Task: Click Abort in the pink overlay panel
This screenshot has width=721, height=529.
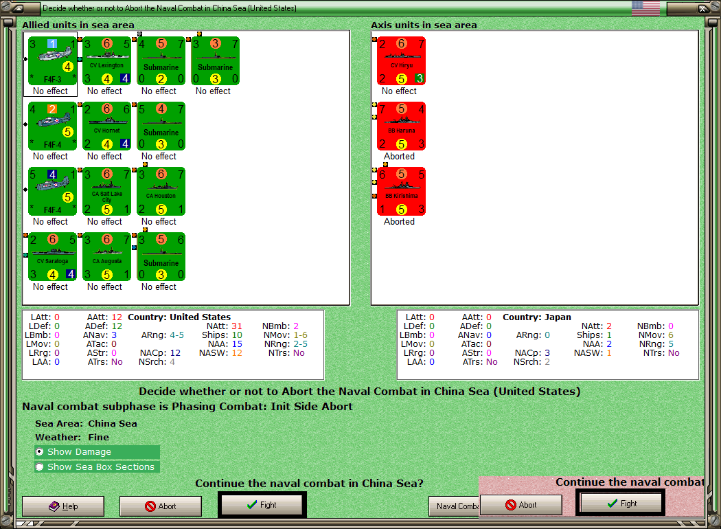Action: tap(521, 505)
